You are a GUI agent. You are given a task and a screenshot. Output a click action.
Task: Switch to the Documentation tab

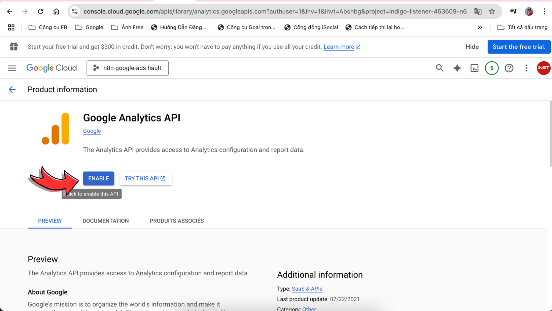(x=106, y=221)
